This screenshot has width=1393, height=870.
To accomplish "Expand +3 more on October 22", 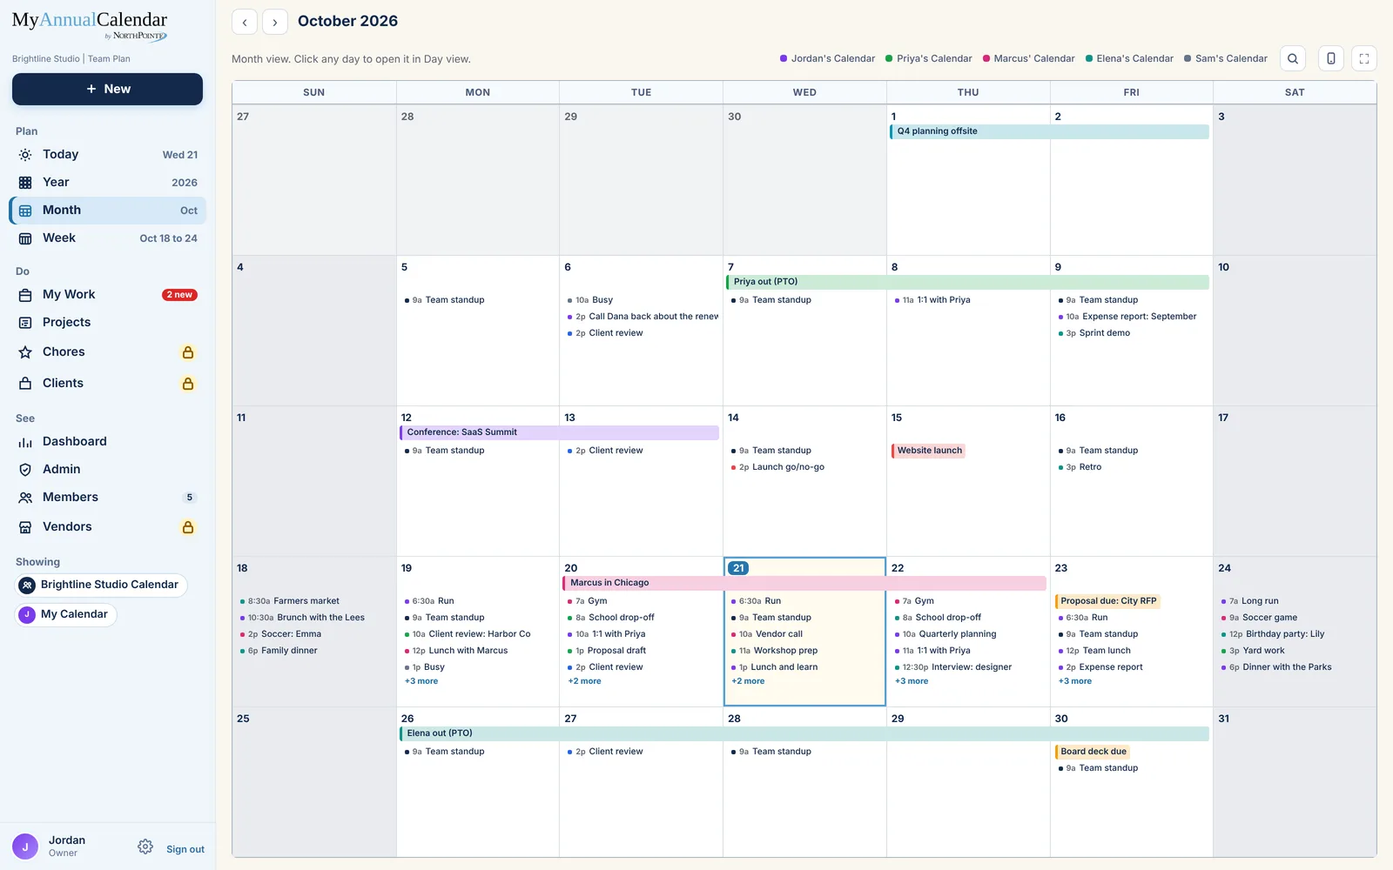I will pos(912,681).
